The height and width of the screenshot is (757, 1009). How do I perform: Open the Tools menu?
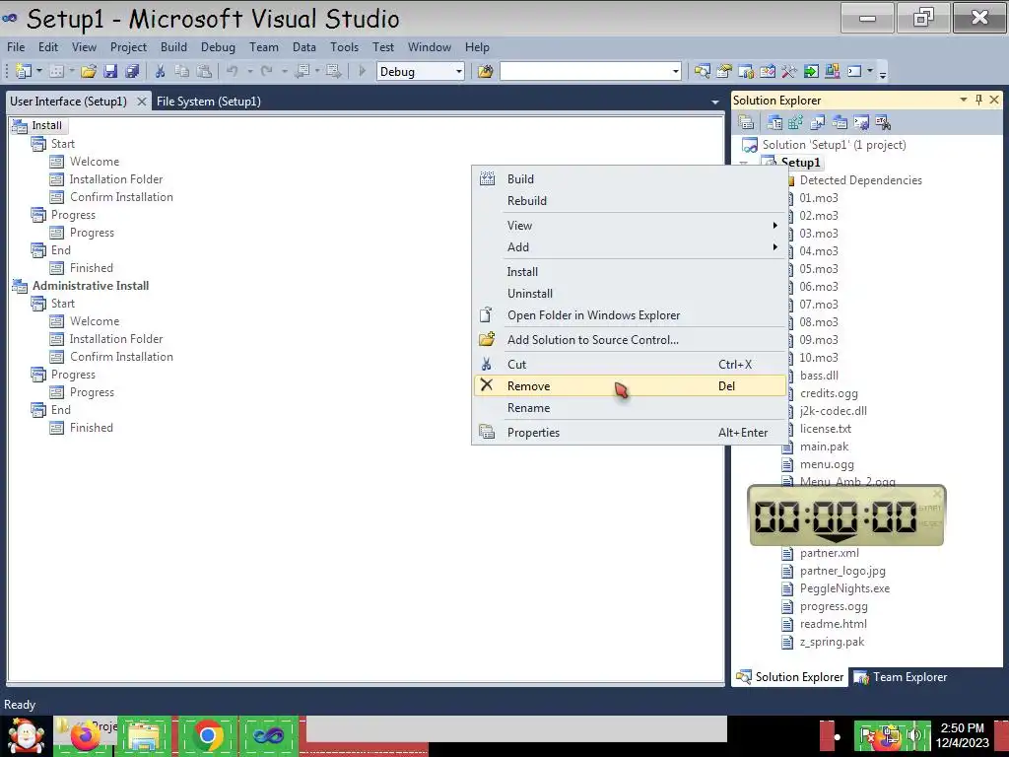[344, 47]
